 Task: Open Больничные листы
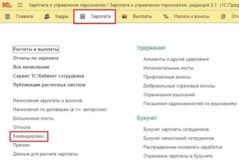pyautogui.click(x=33, y=118)
